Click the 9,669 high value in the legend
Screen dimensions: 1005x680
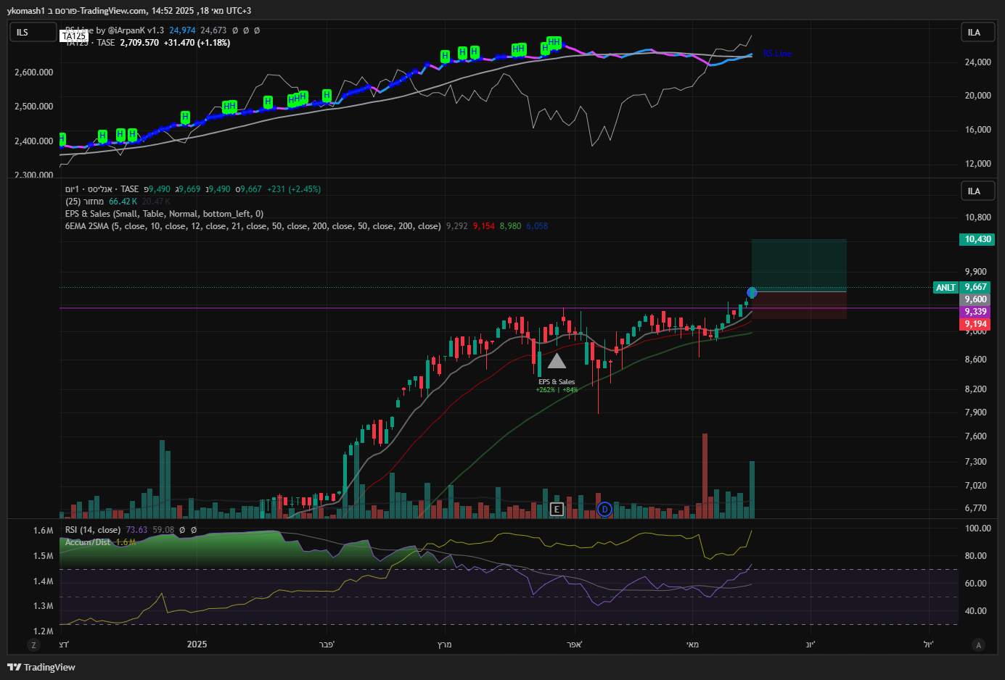tap(189, 189)
